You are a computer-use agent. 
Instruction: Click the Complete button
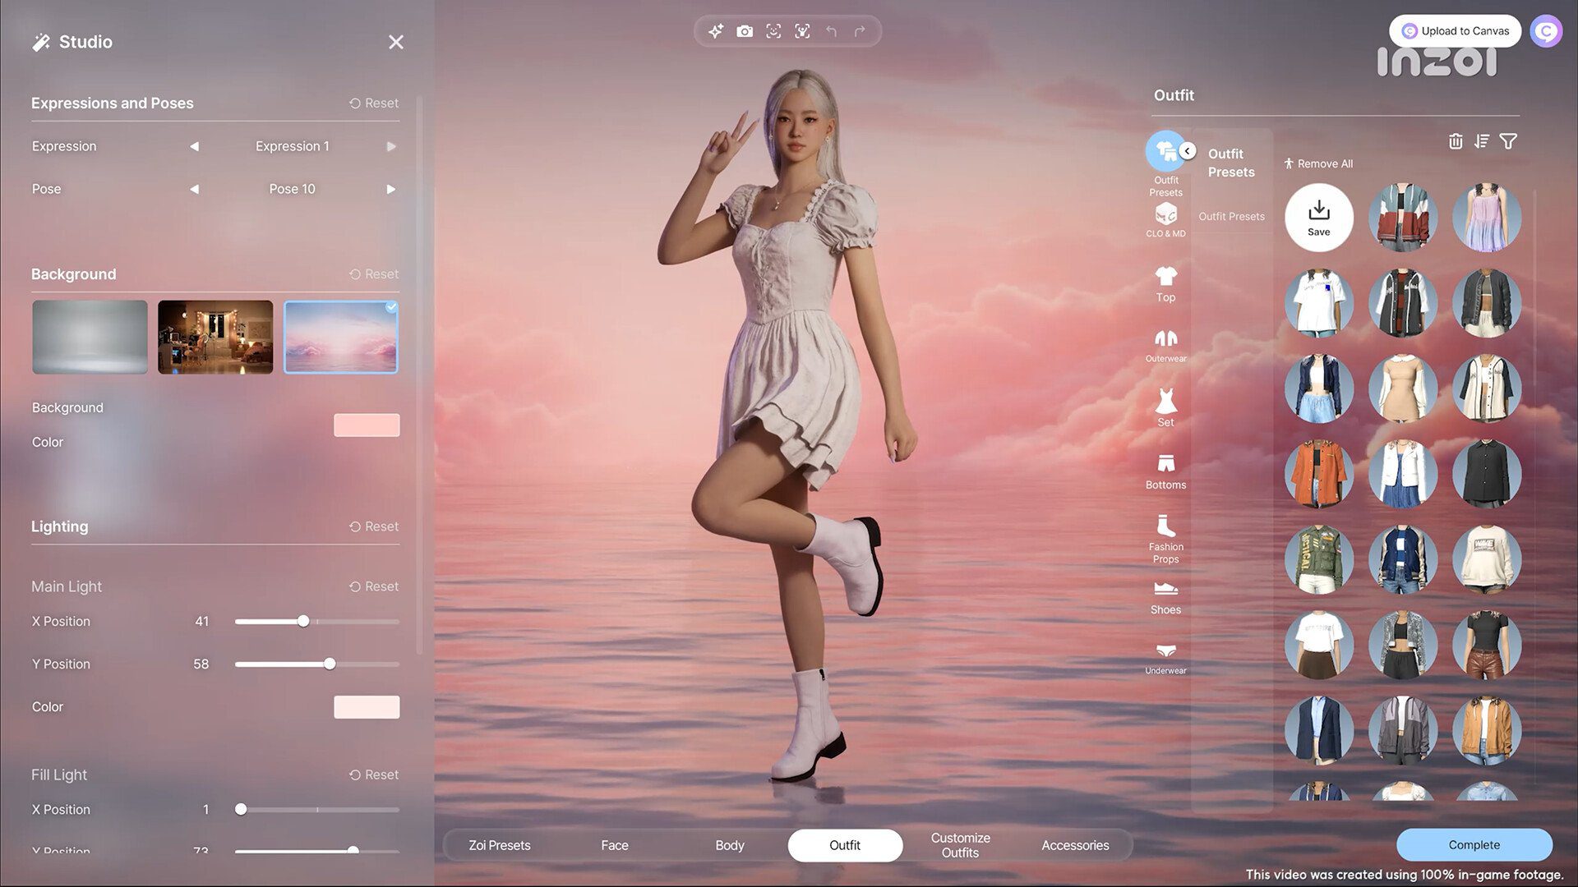[1474, 845]
